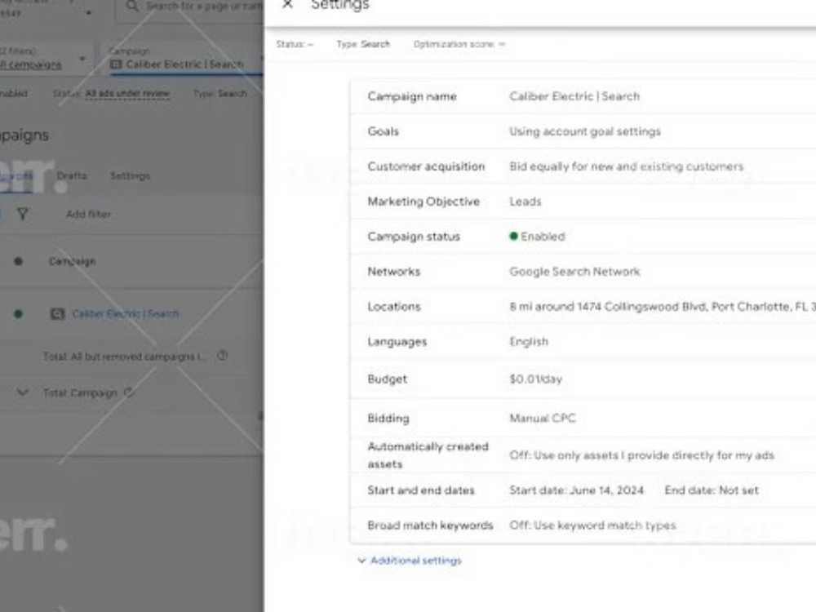The width and height of the screenshot is (816, 612).
Task: Switch to the Drafts tab
Action: [71, 176]
